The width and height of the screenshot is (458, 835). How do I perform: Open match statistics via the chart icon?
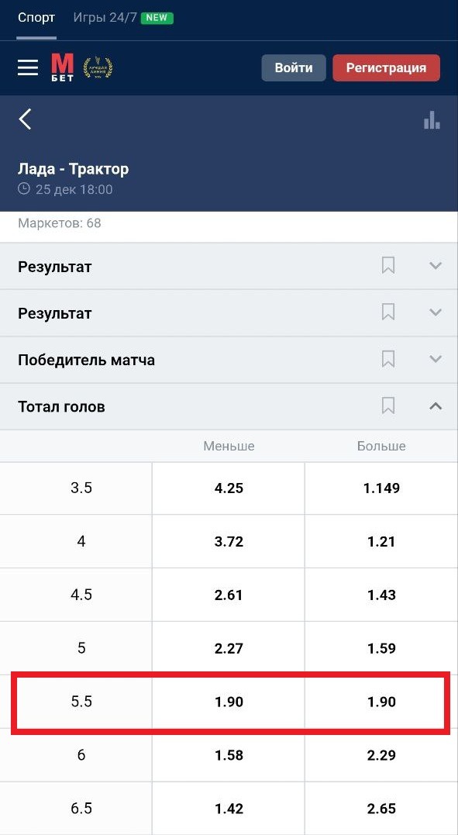click(x=432, y=119)
